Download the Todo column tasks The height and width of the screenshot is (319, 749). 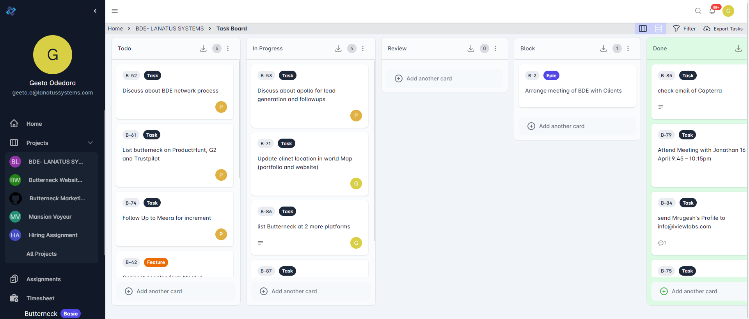(203, 48)
